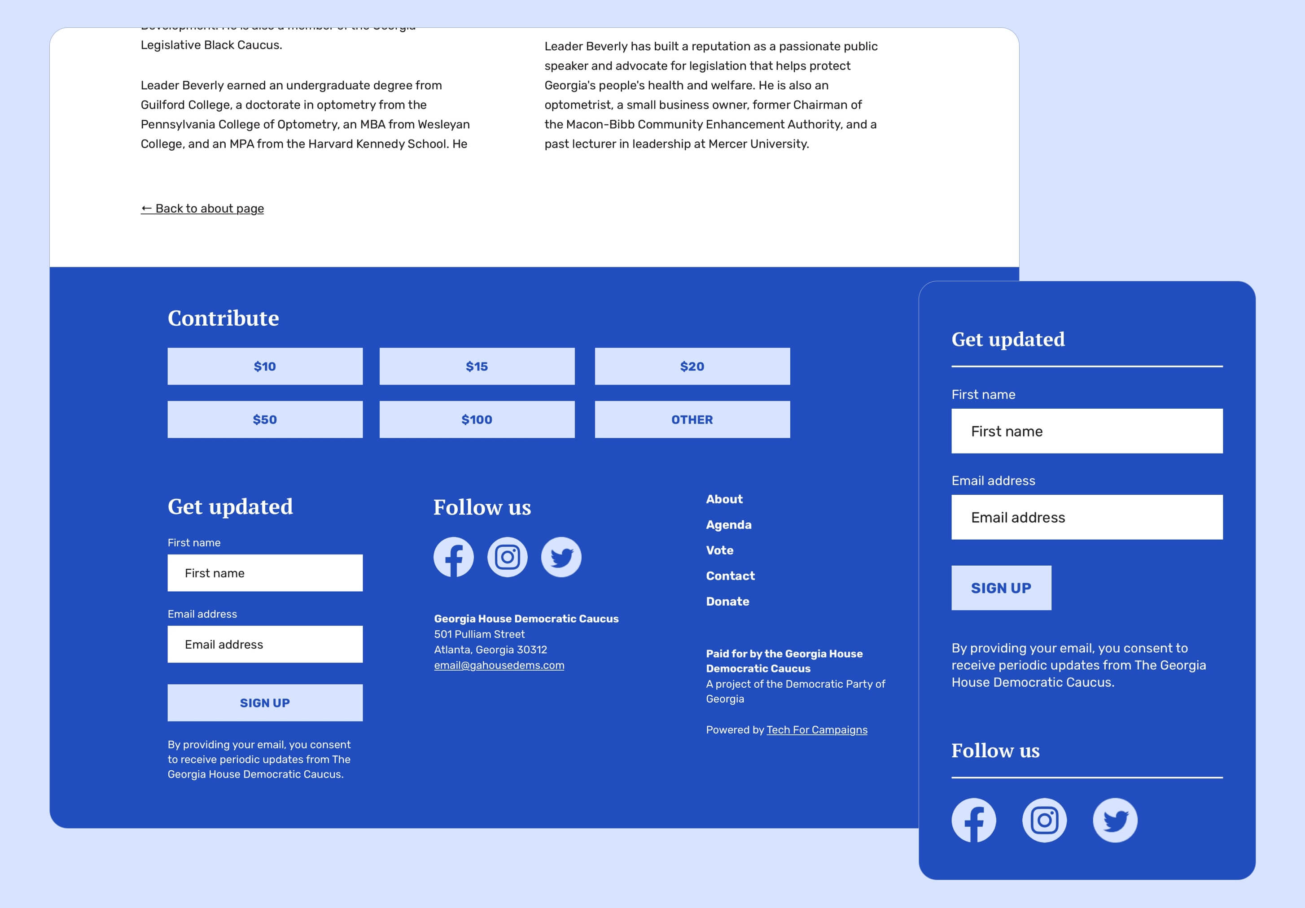Click the SIGN UP button in footer
Screen dimensions: 1305x908
pos(265,703)
